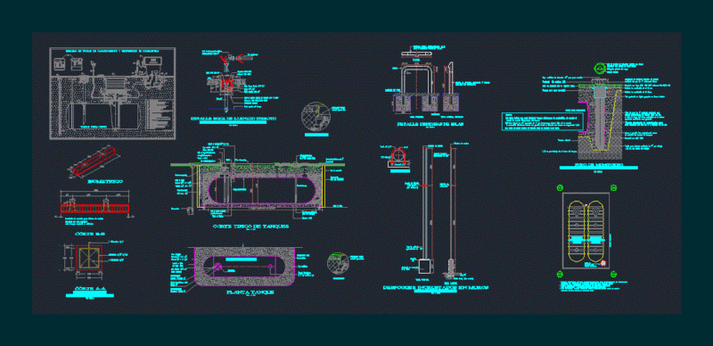Click the green triangle symbol above monitoring well
The width and height of the screenshot is (713, 346).
599,69
